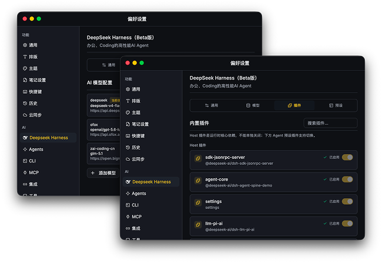The image size is (382, 263).
Task: Toggle the settings plugin switch
Action: tap(347, 201)
